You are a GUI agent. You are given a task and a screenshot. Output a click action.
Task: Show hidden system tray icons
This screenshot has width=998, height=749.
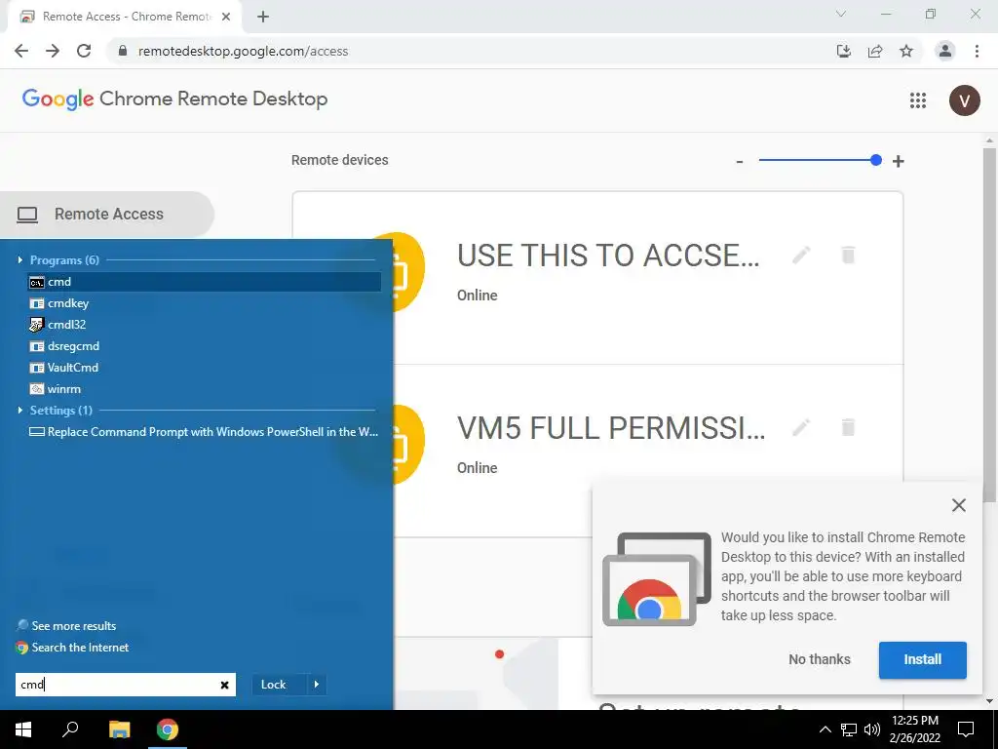[x=825, y=729]
